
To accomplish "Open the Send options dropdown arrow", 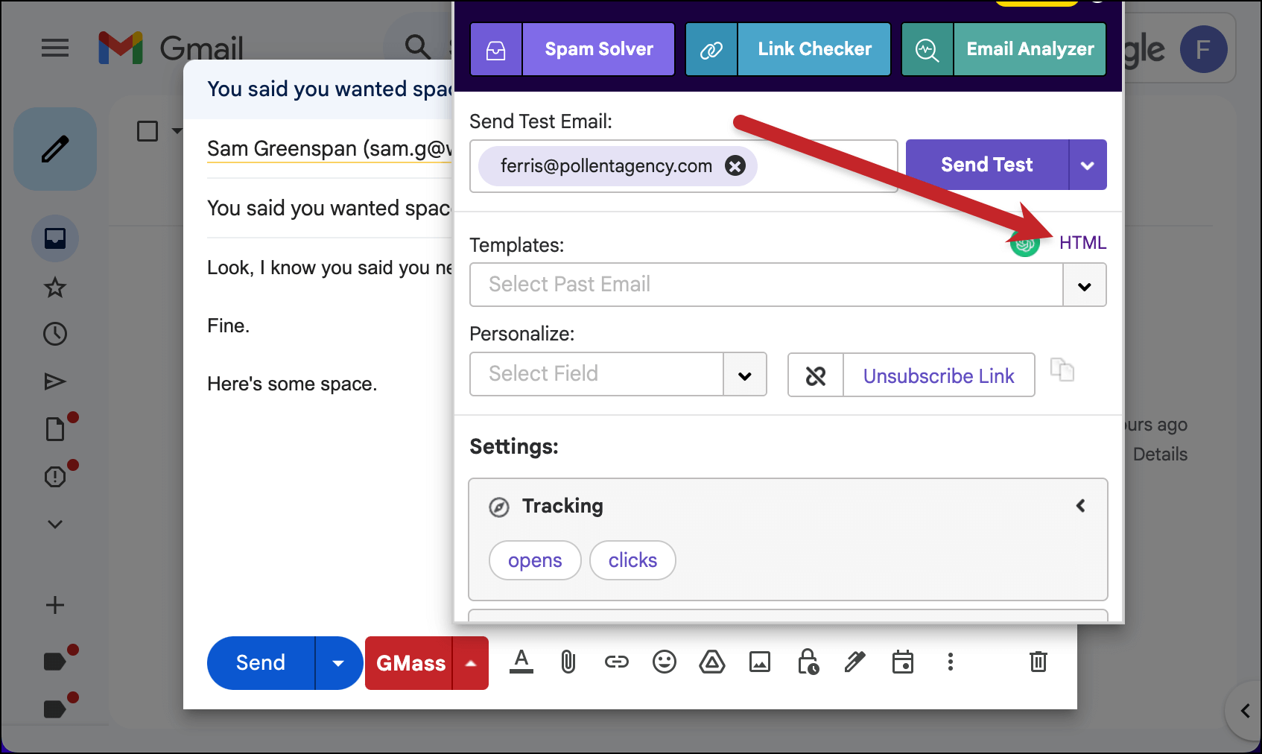I will (338, 663).
